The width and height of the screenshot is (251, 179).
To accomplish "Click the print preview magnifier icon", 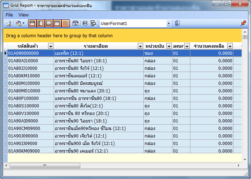I will click(8, 24).
